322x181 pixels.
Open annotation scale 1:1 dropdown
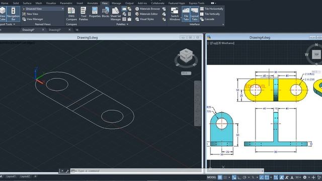coord(298,177)
